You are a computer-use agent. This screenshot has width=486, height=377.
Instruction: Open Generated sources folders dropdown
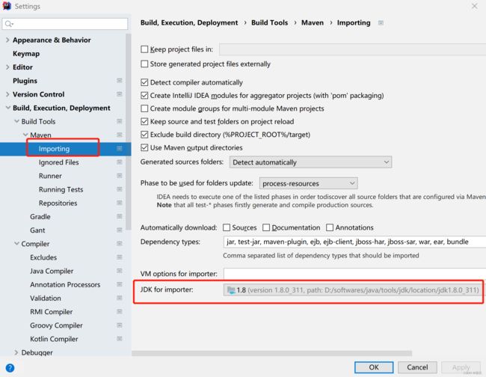pos(310,162)
